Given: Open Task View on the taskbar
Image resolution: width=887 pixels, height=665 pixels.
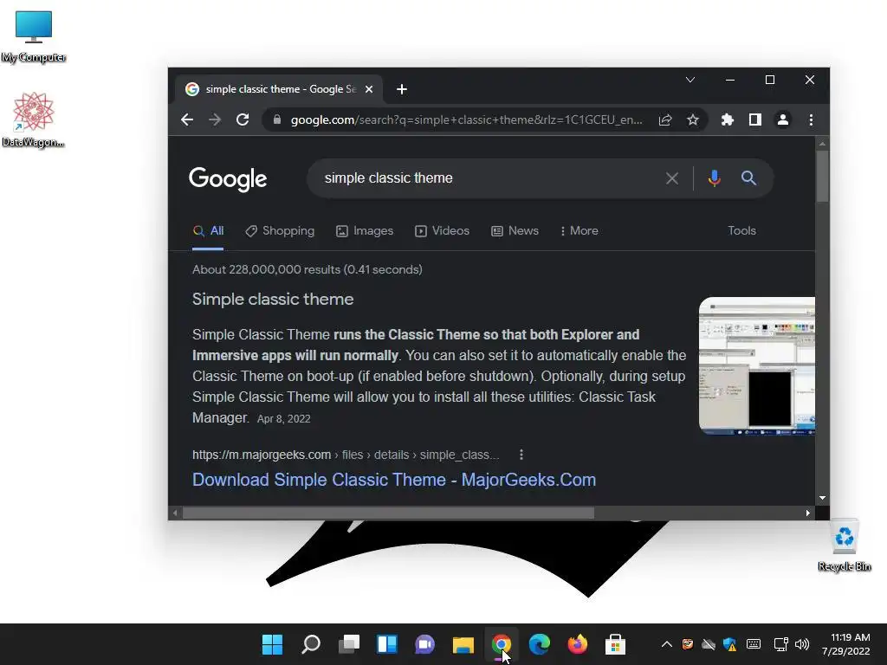Looking at the screenshot, I should point(349,644).
